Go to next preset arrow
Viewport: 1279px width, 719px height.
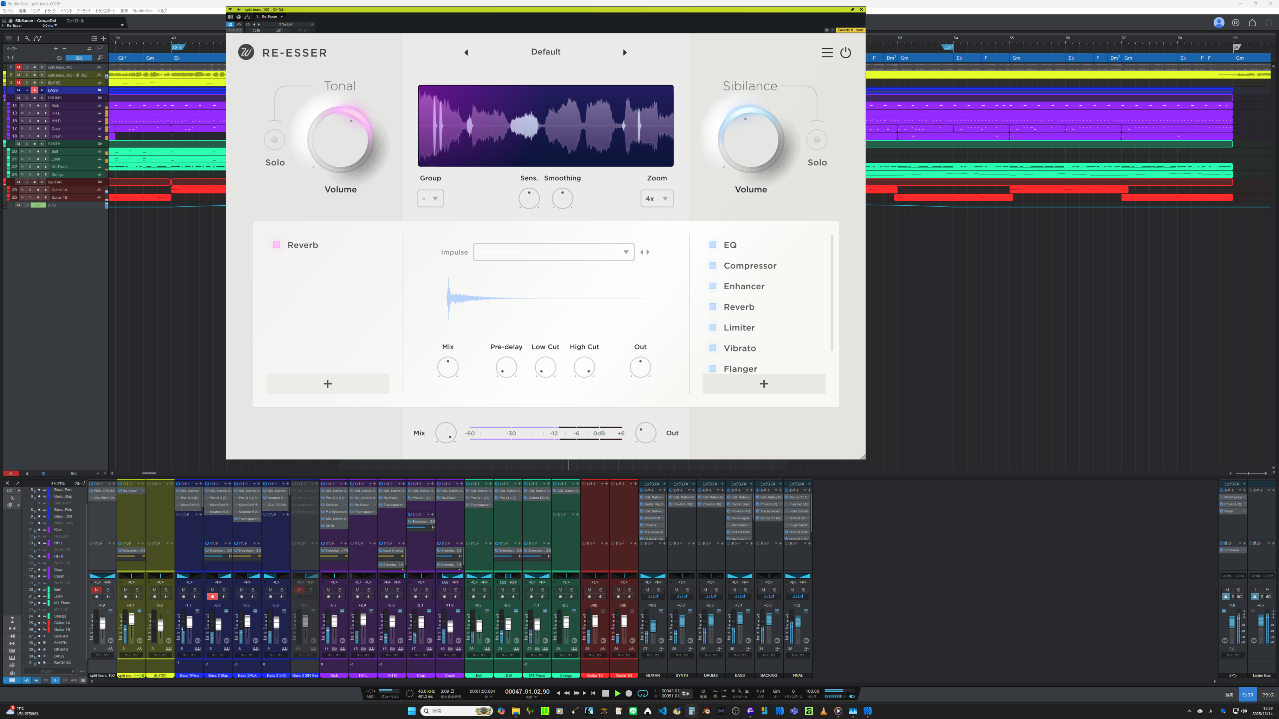pos(625,53)
